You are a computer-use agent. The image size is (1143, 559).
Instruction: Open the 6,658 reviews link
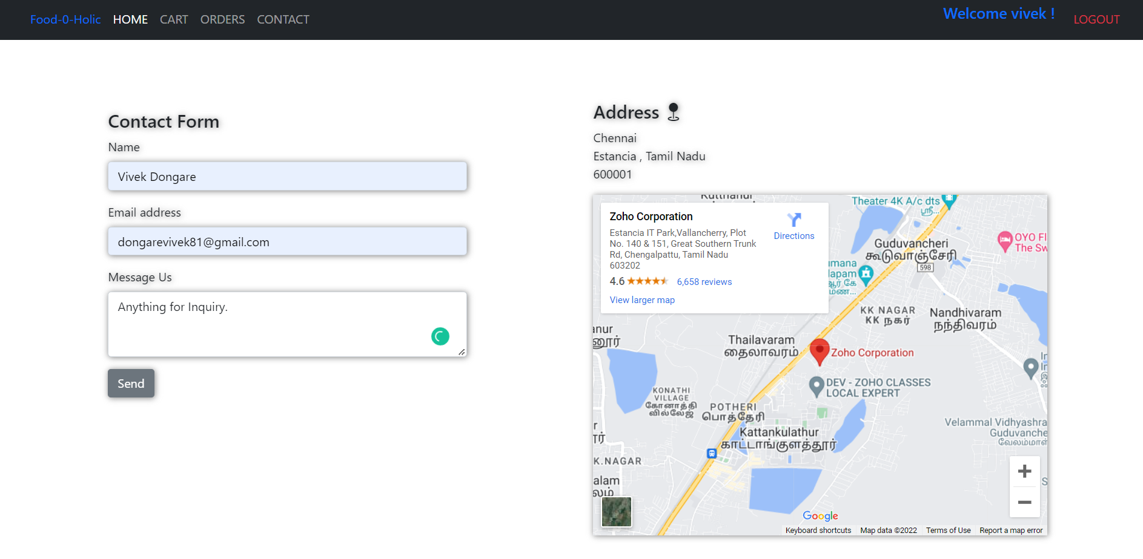[x=704, y=282]
